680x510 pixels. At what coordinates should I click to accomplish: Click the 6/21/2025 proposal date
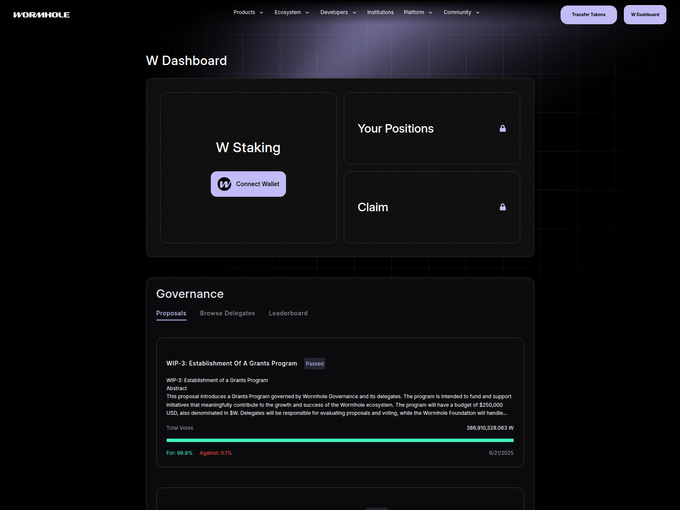point(501,453)
